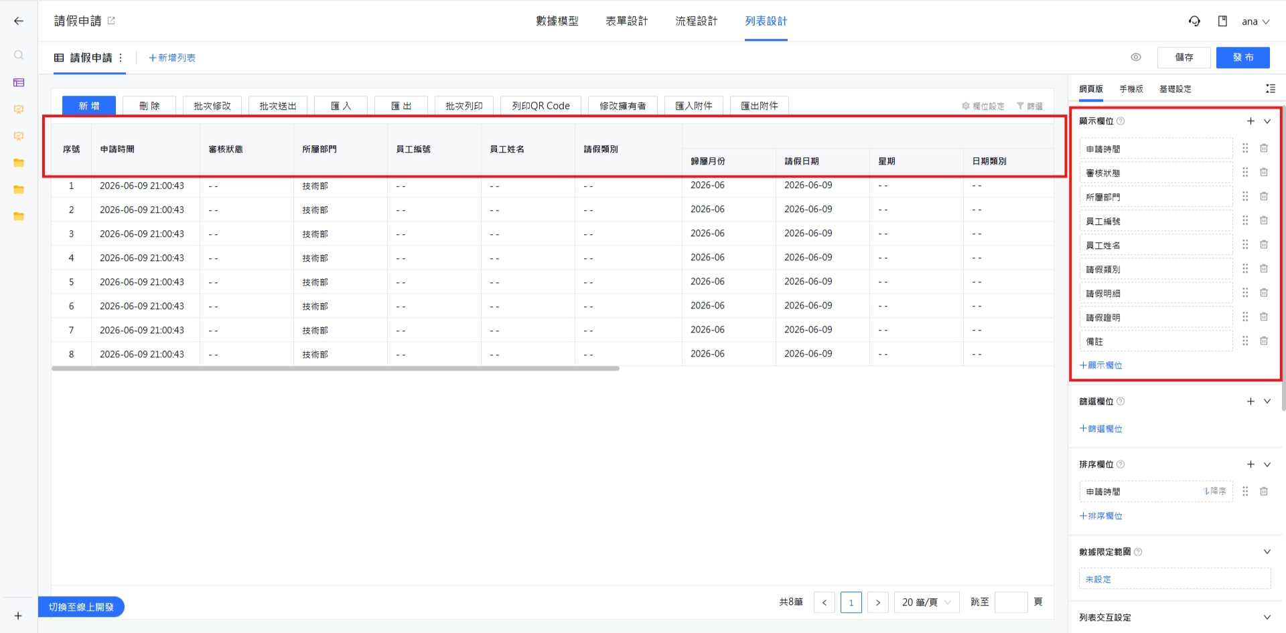The width and height of the screenshot is (1286, 633).
Task: Click the support headset icon
Action: click(1194, 21)
